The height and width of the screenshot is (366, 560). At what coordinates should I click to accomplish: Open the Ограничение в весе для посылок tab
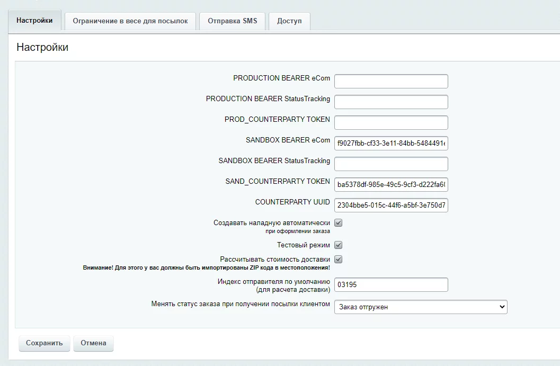[130, 21]
